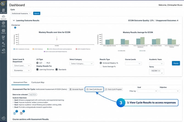Click the Fall 2024 data collection pill
This screenshot has height=122, width=184.
coord(33,95)
